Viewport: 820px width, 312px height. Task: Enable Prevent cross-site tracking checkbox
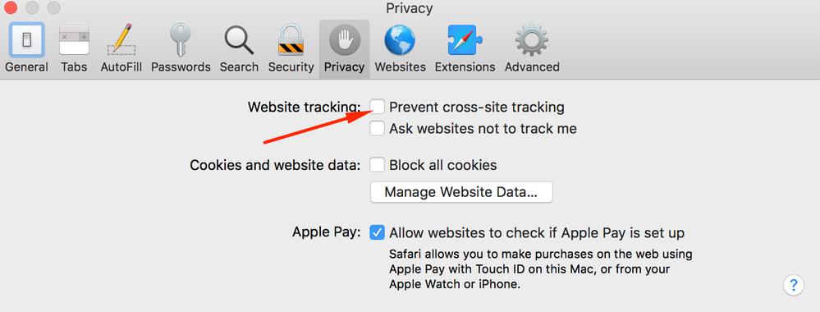(x=377, y=107)
